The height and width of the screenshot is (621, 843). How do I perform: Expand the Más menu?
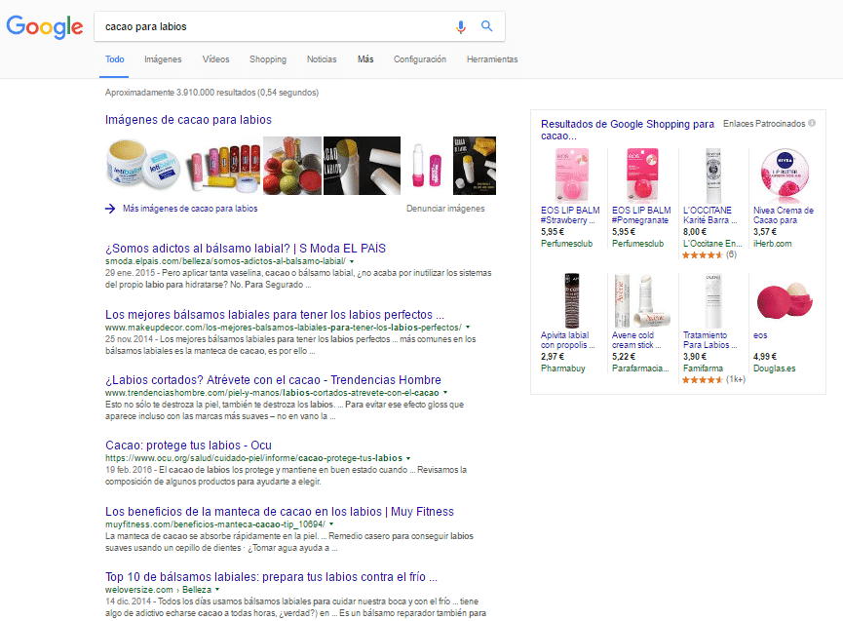click(365, 59)
